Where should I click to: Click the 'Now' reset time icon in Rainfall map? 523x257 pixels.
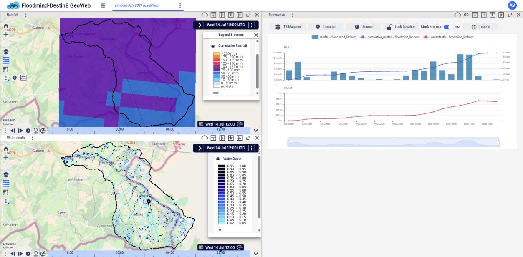coord(35,131)
